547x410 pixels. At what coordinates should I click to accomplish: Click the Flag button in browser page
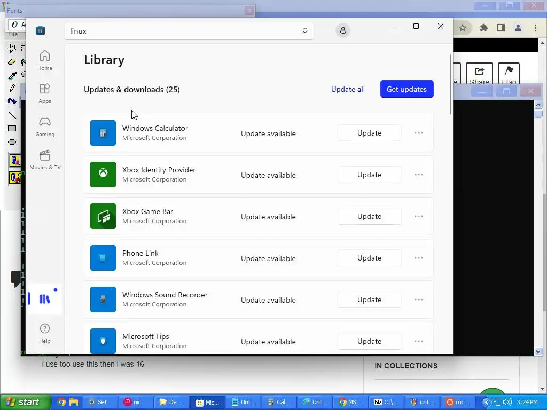(x=509, y=75)
